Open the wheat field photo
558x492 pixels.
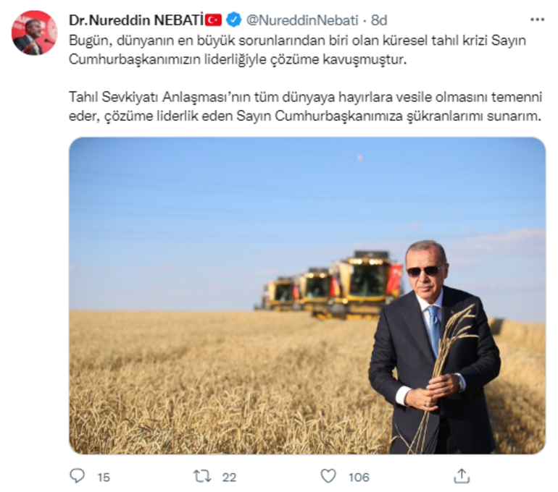click(307, 295)
